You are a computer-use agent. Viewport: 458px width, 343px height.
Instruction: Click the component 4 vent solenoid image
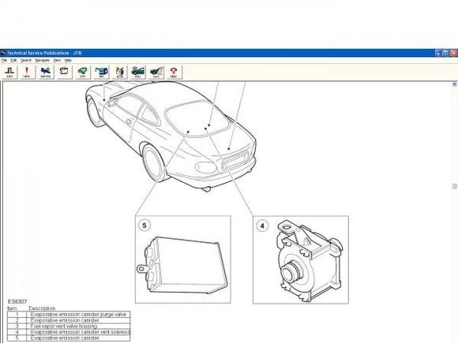pyautogui.click(x=301, y=259)
